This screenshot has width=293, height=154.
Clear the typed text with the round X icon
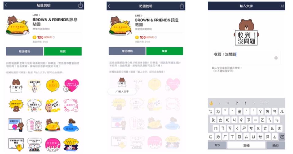276,58
